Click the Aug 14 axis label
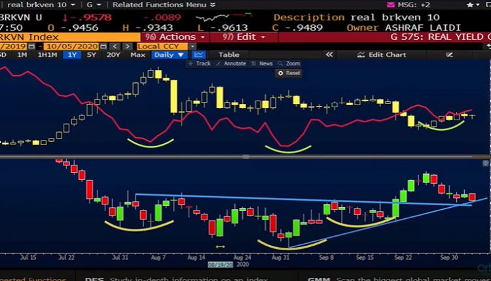The height and width of the screenshot is (281, 491). point(196,257)
